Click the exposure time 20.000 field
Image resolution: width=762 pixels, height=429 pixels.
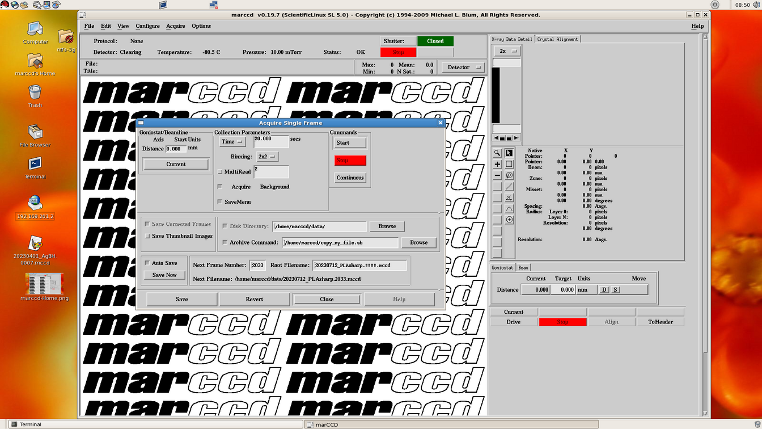point(271,142)
